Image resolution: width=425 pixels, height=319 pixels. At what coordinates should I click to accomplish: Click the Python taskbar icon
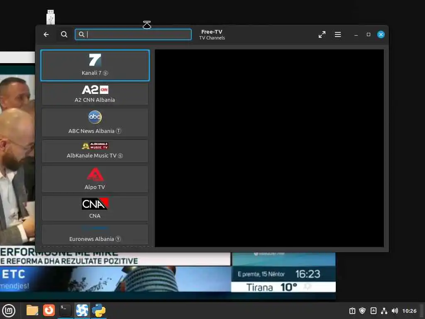[99, 310]
